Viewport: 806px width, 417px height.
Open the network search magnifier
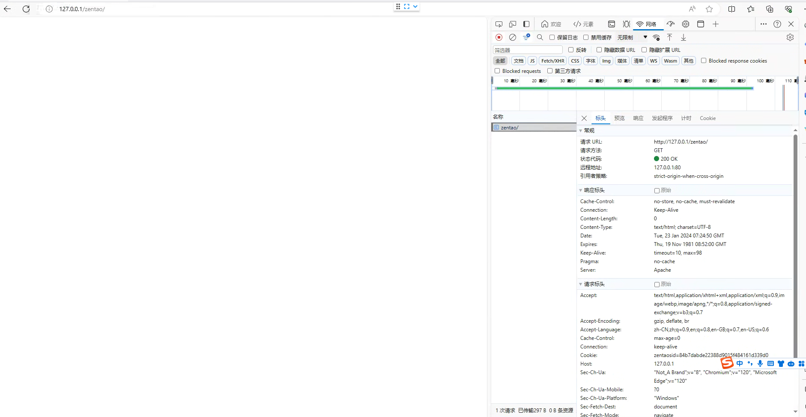point(540,37)
